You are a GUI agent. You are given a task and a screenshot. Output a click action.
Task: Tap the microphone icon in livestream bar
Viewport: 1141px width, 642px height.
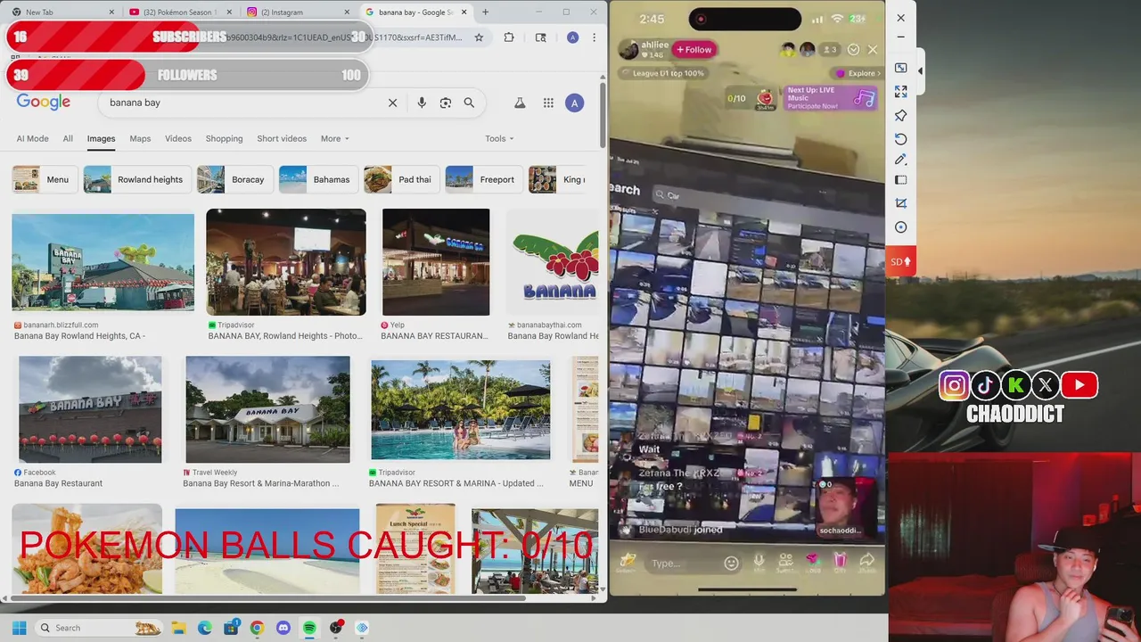click(759, 562)
